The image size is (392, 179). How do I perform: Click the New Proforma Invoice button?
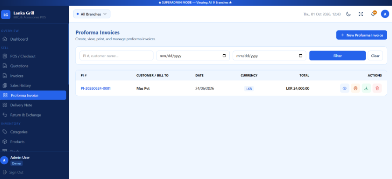[361, 35]
